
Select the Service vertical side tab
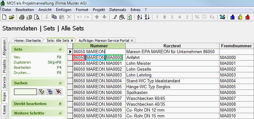(x=4, y=83)
